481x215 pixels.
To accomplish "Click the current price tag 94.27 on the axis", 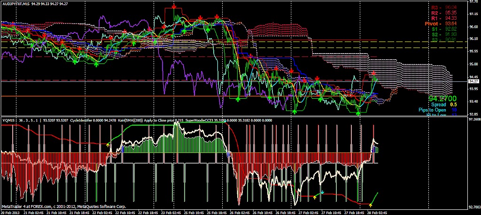I will [x=473, y=81].
